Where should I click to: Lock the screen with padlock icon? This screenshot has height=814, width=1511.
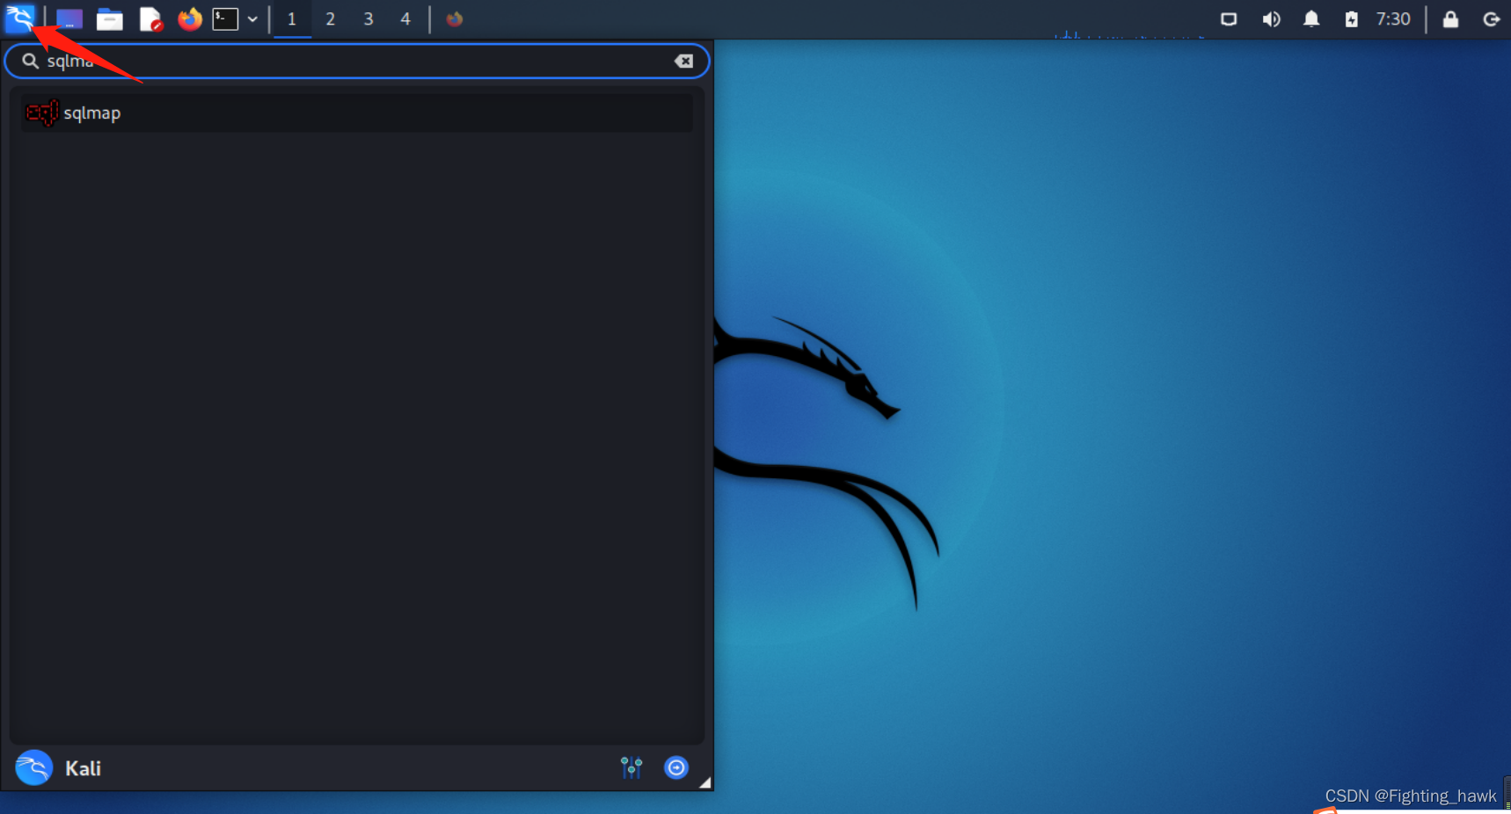[1450, 19]
